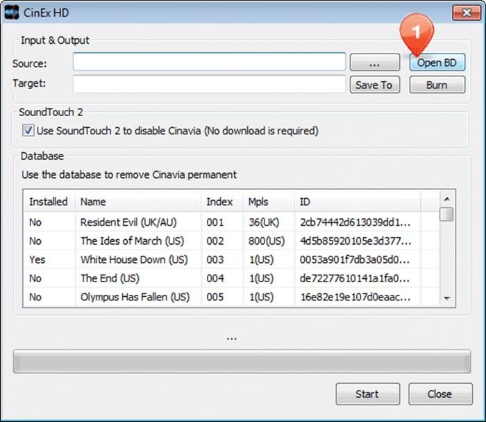Click the database list scroll up arrow
Viewport: 486px width, 422px height.
[446, 199]
